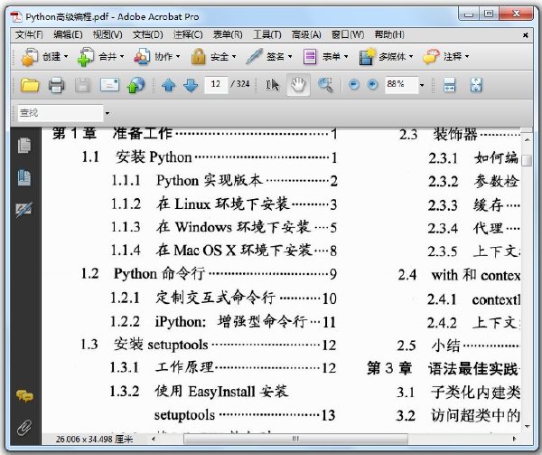Open the Comments panel in sidebar
The height and width of the screenshot is (455, 542).
click(24, 396)
